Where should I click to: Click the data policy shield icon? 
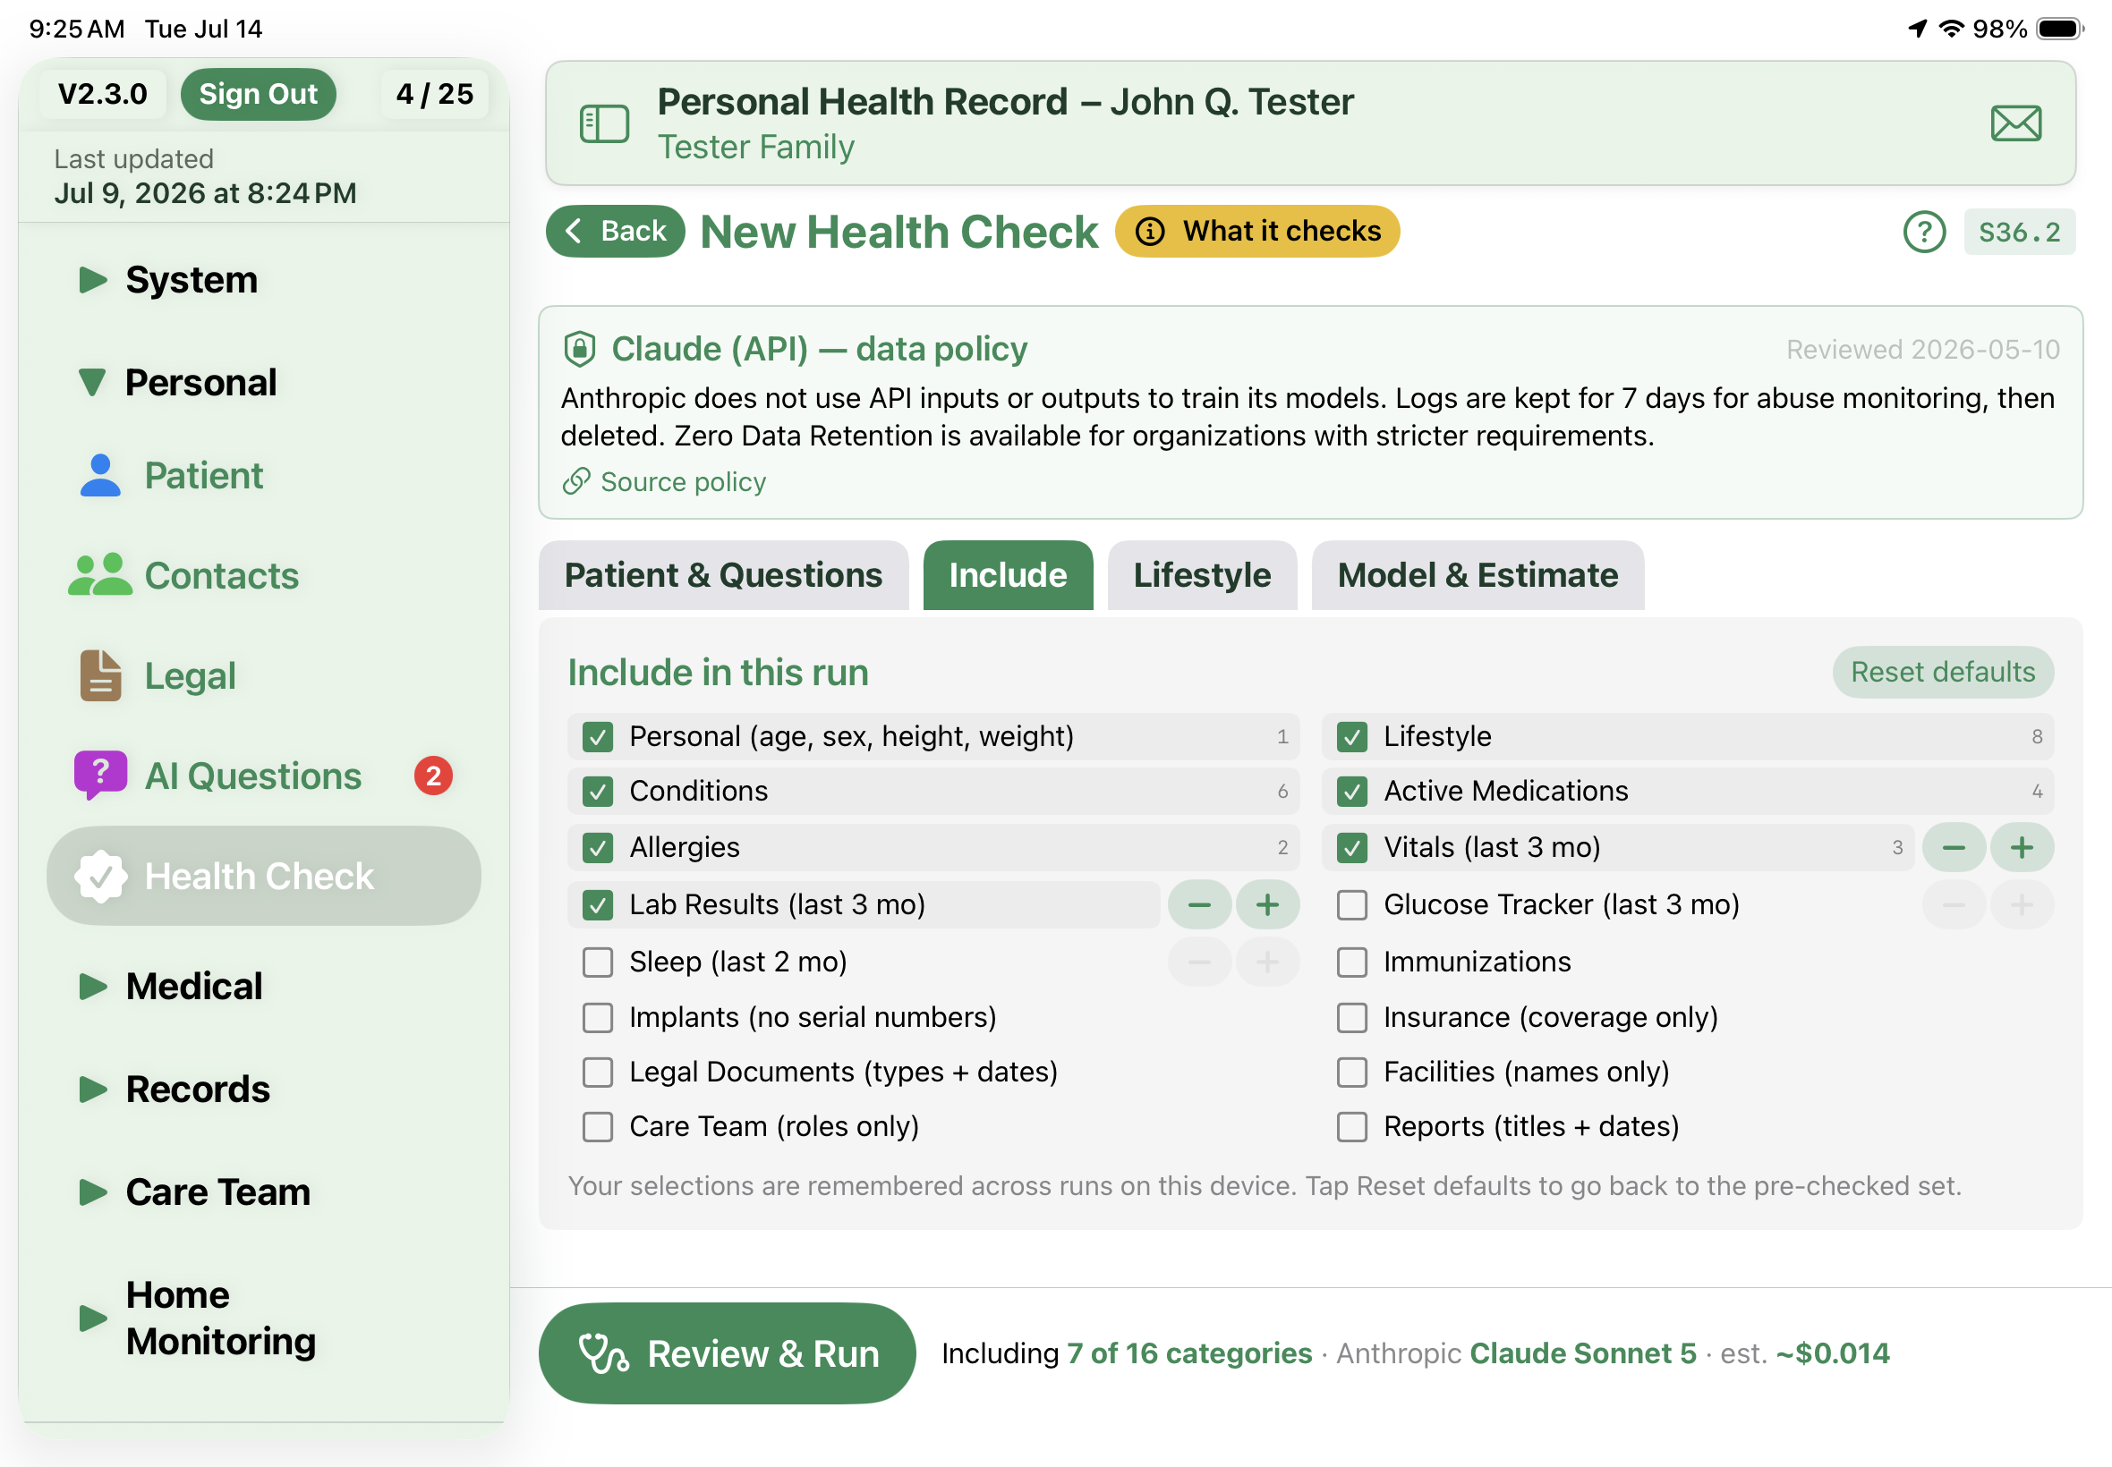click(x=579, y=349)
